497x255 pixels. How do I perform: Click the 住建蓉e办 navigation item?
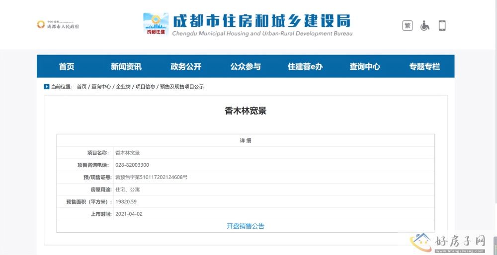tap(305, 66)
